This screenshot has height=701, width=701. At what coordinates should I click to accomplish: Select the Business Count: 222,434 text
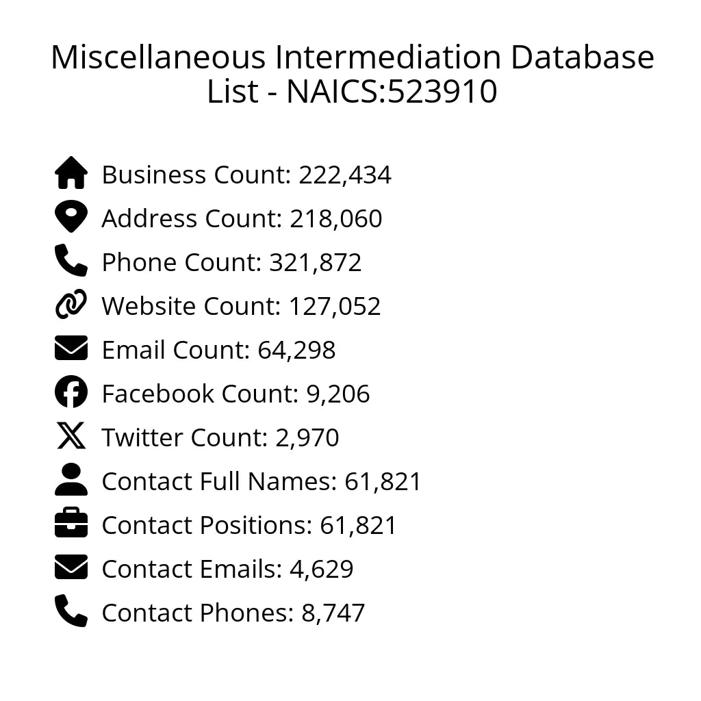coord(246,175)
